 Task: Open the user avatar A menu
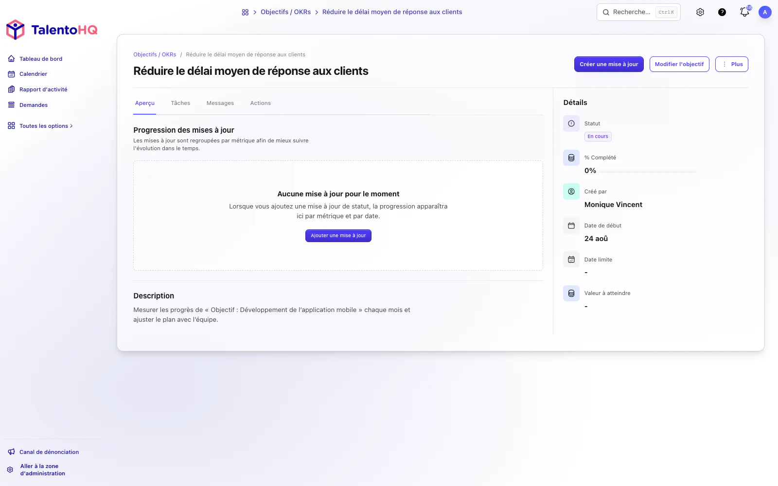pos(765,12)
